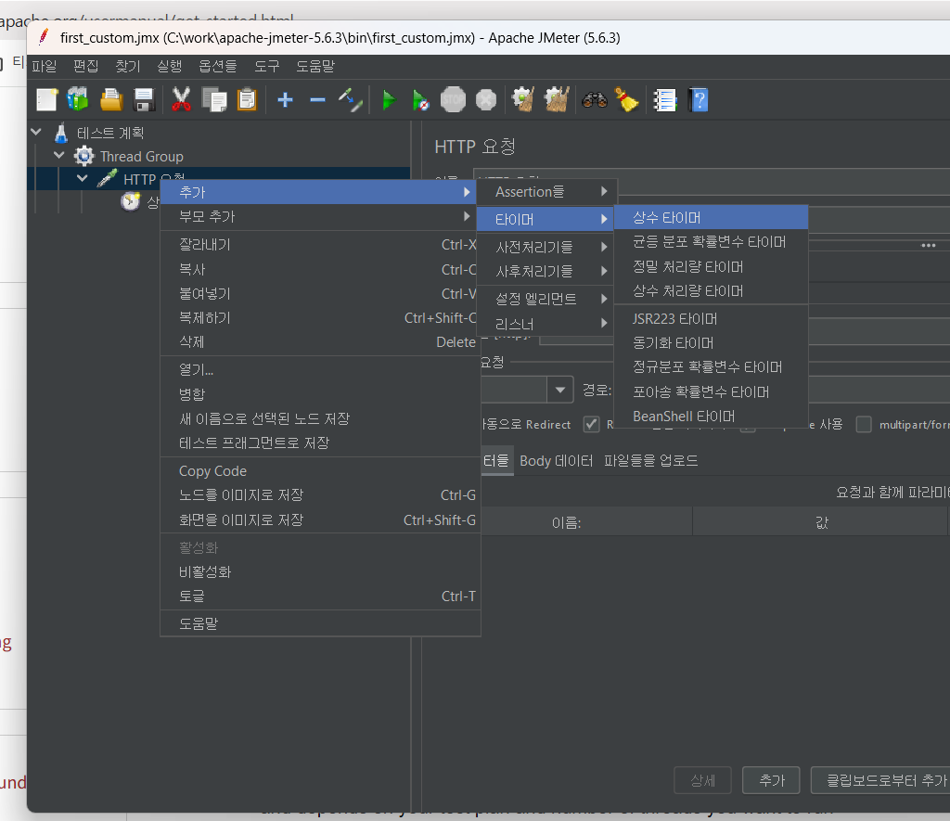The image size is (950, 821).
Task: Click the Cut scissors icon
Action: [x=181, y=99]
